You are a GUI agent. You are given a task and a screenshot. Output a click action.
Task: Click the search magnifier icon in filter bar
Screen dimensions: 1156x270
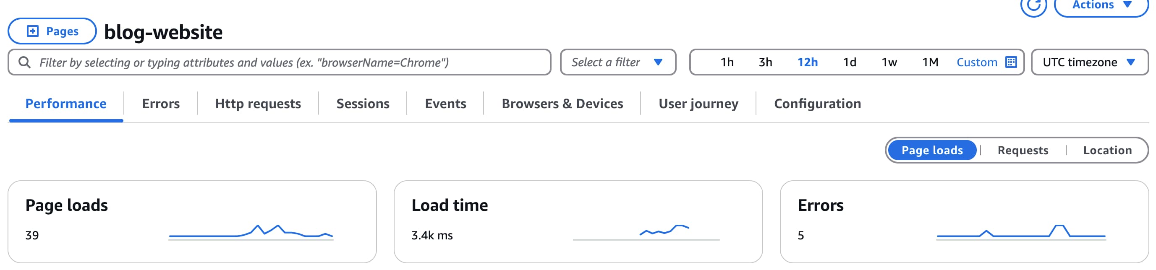coord(24,62)
